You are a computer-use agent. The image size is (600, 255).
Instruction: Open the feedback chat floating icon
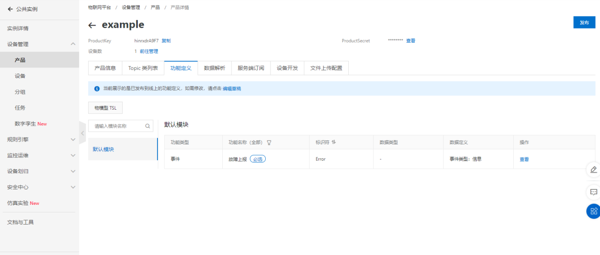click(593, 192)
